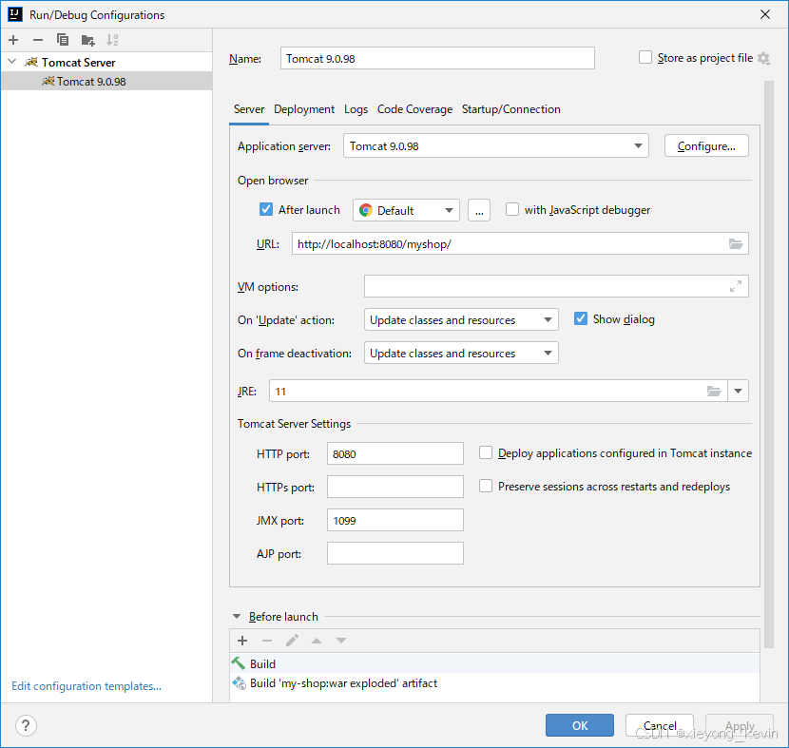Confirm with the OK button
This screenshot has width=789, height=748.
pyautogui.click(x=580, y=725)
